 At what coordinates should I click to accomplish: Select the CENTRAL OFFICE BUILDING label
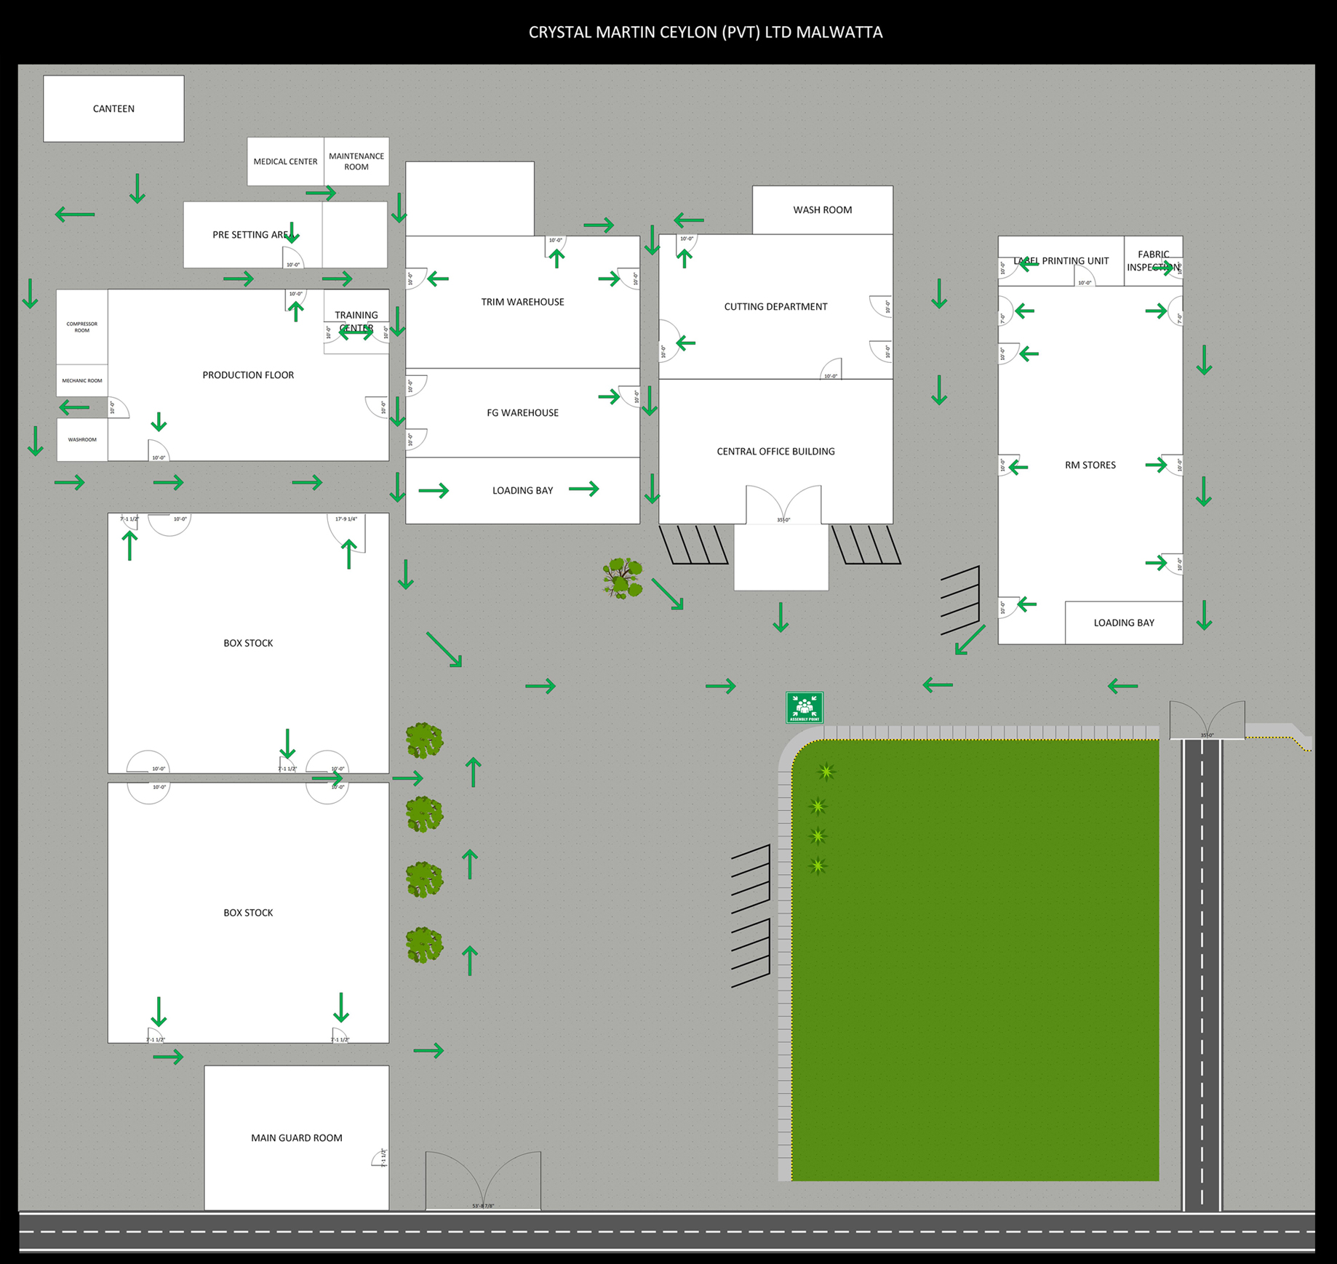(x=775, y=451)
